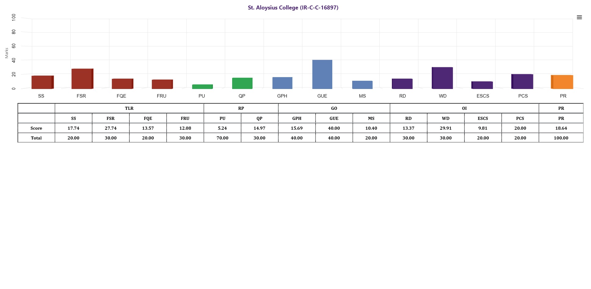This screenshot has height=289, width=591.
Task: Click the green QP bar
Action: point(242,83)
